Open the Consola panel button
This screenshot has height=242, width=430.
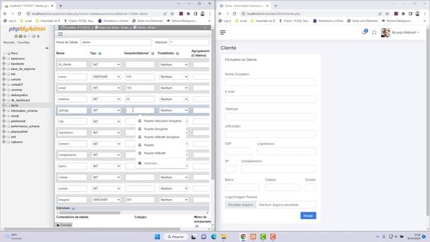click(64, 225)
